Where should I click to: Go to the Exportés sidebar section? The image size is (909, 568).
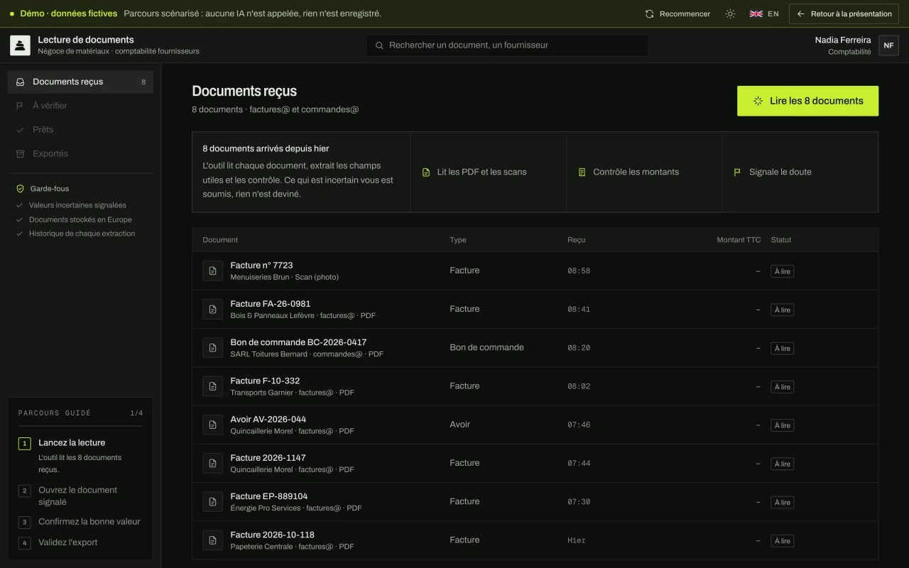tap(80, 154)
